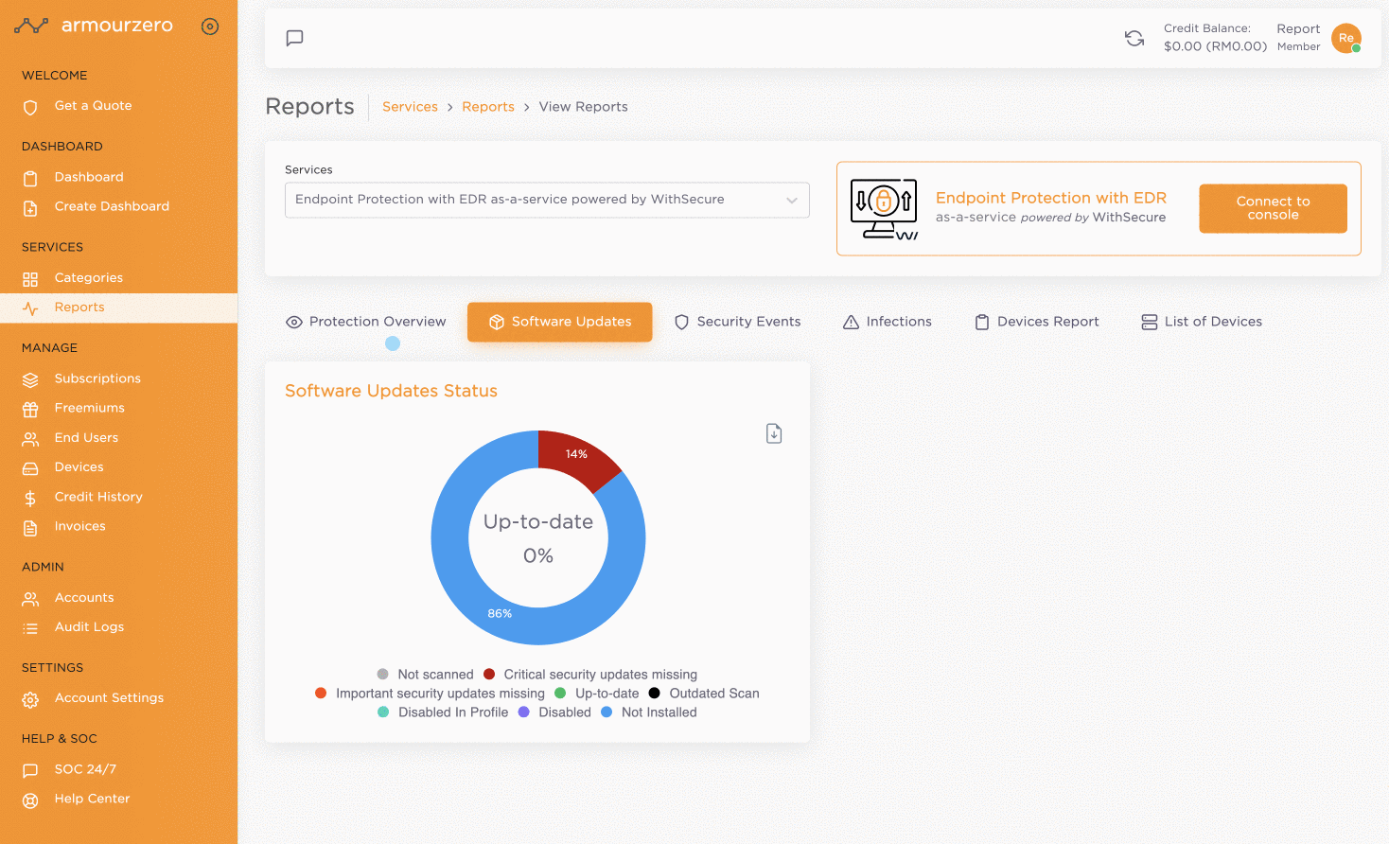The width and height of the screenshot is (1389, 844).
Task: Click the Help Center lifebuoy icon
Action: pyautogui.click(x=30, y=800)
